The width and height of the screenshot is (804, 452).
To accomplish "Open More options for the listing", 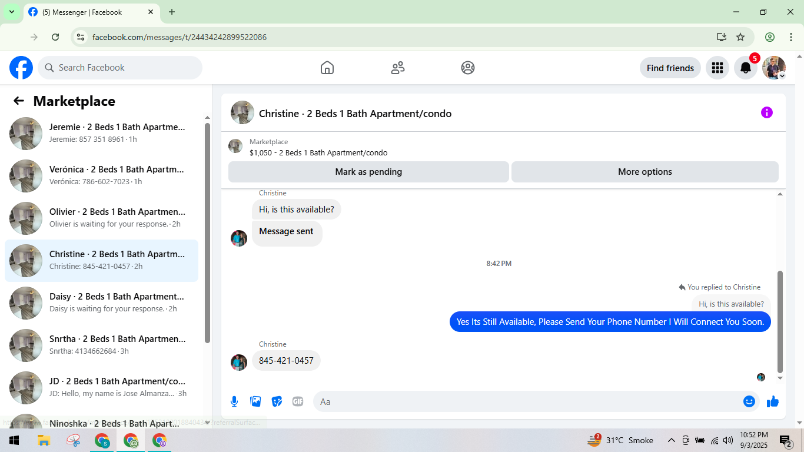I will pyautogui.click(x=645, y=172).
